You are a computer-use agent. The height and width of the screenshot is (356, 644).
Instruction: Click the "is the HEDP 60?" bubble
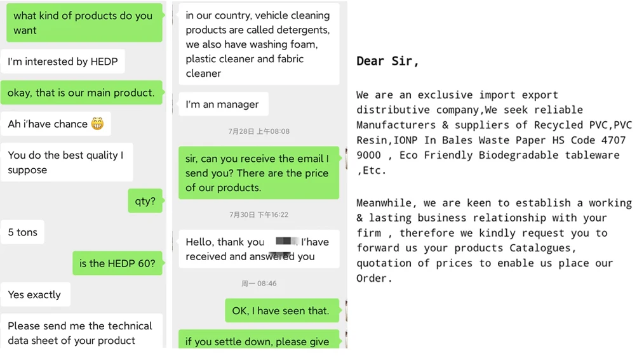(x=117, y=263)
